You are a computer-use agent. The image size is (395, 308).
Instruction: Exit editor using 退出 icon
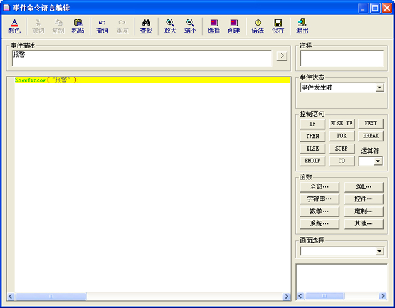pos(302,26)
